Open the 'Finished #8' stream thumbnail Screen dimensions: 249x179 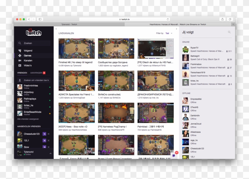(x=76, y=48)
